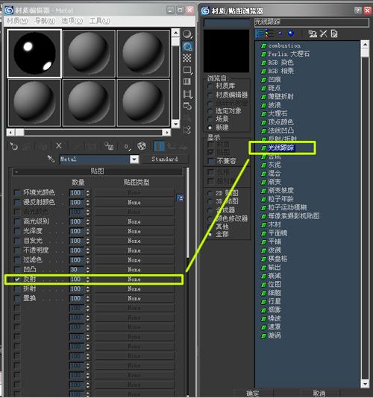Open the 材质(M) menu
Screen dimensions: 373x398
click(x=17, y=21)
